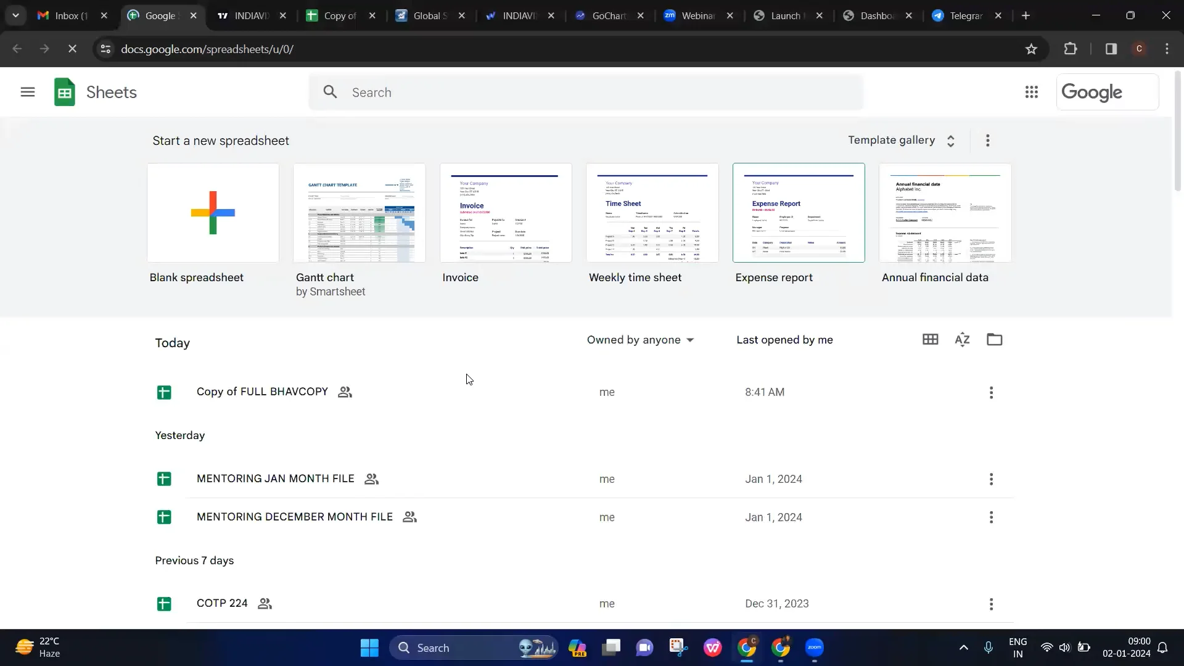Open the Copy of FULL BHAVCOPY file
This screenshot has width=1184, height=666.
pos(262,392)
